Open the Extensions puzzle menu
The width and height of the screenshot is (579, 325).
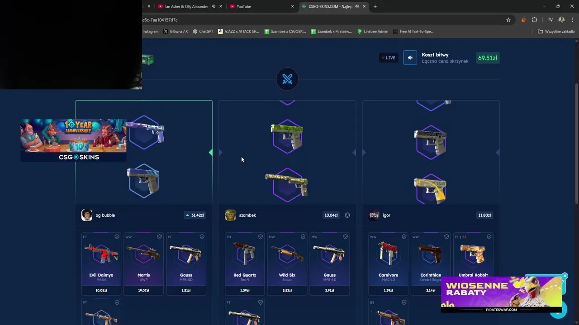pos(535,20)
